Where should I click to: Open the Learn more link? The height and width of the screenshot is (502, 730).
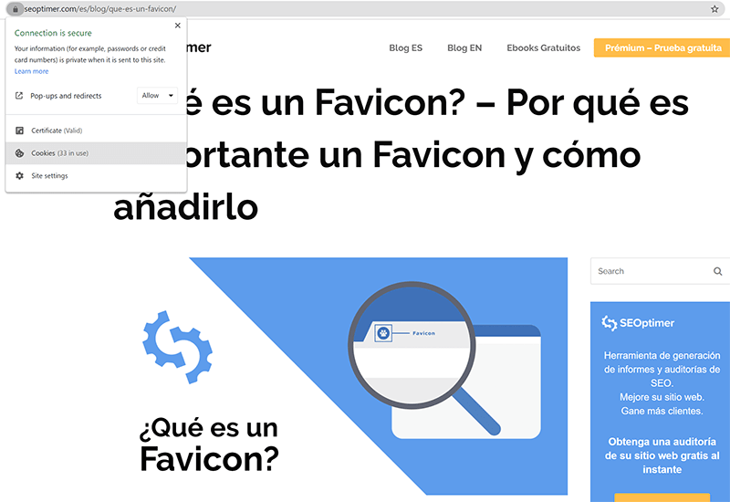click(31, 71)
